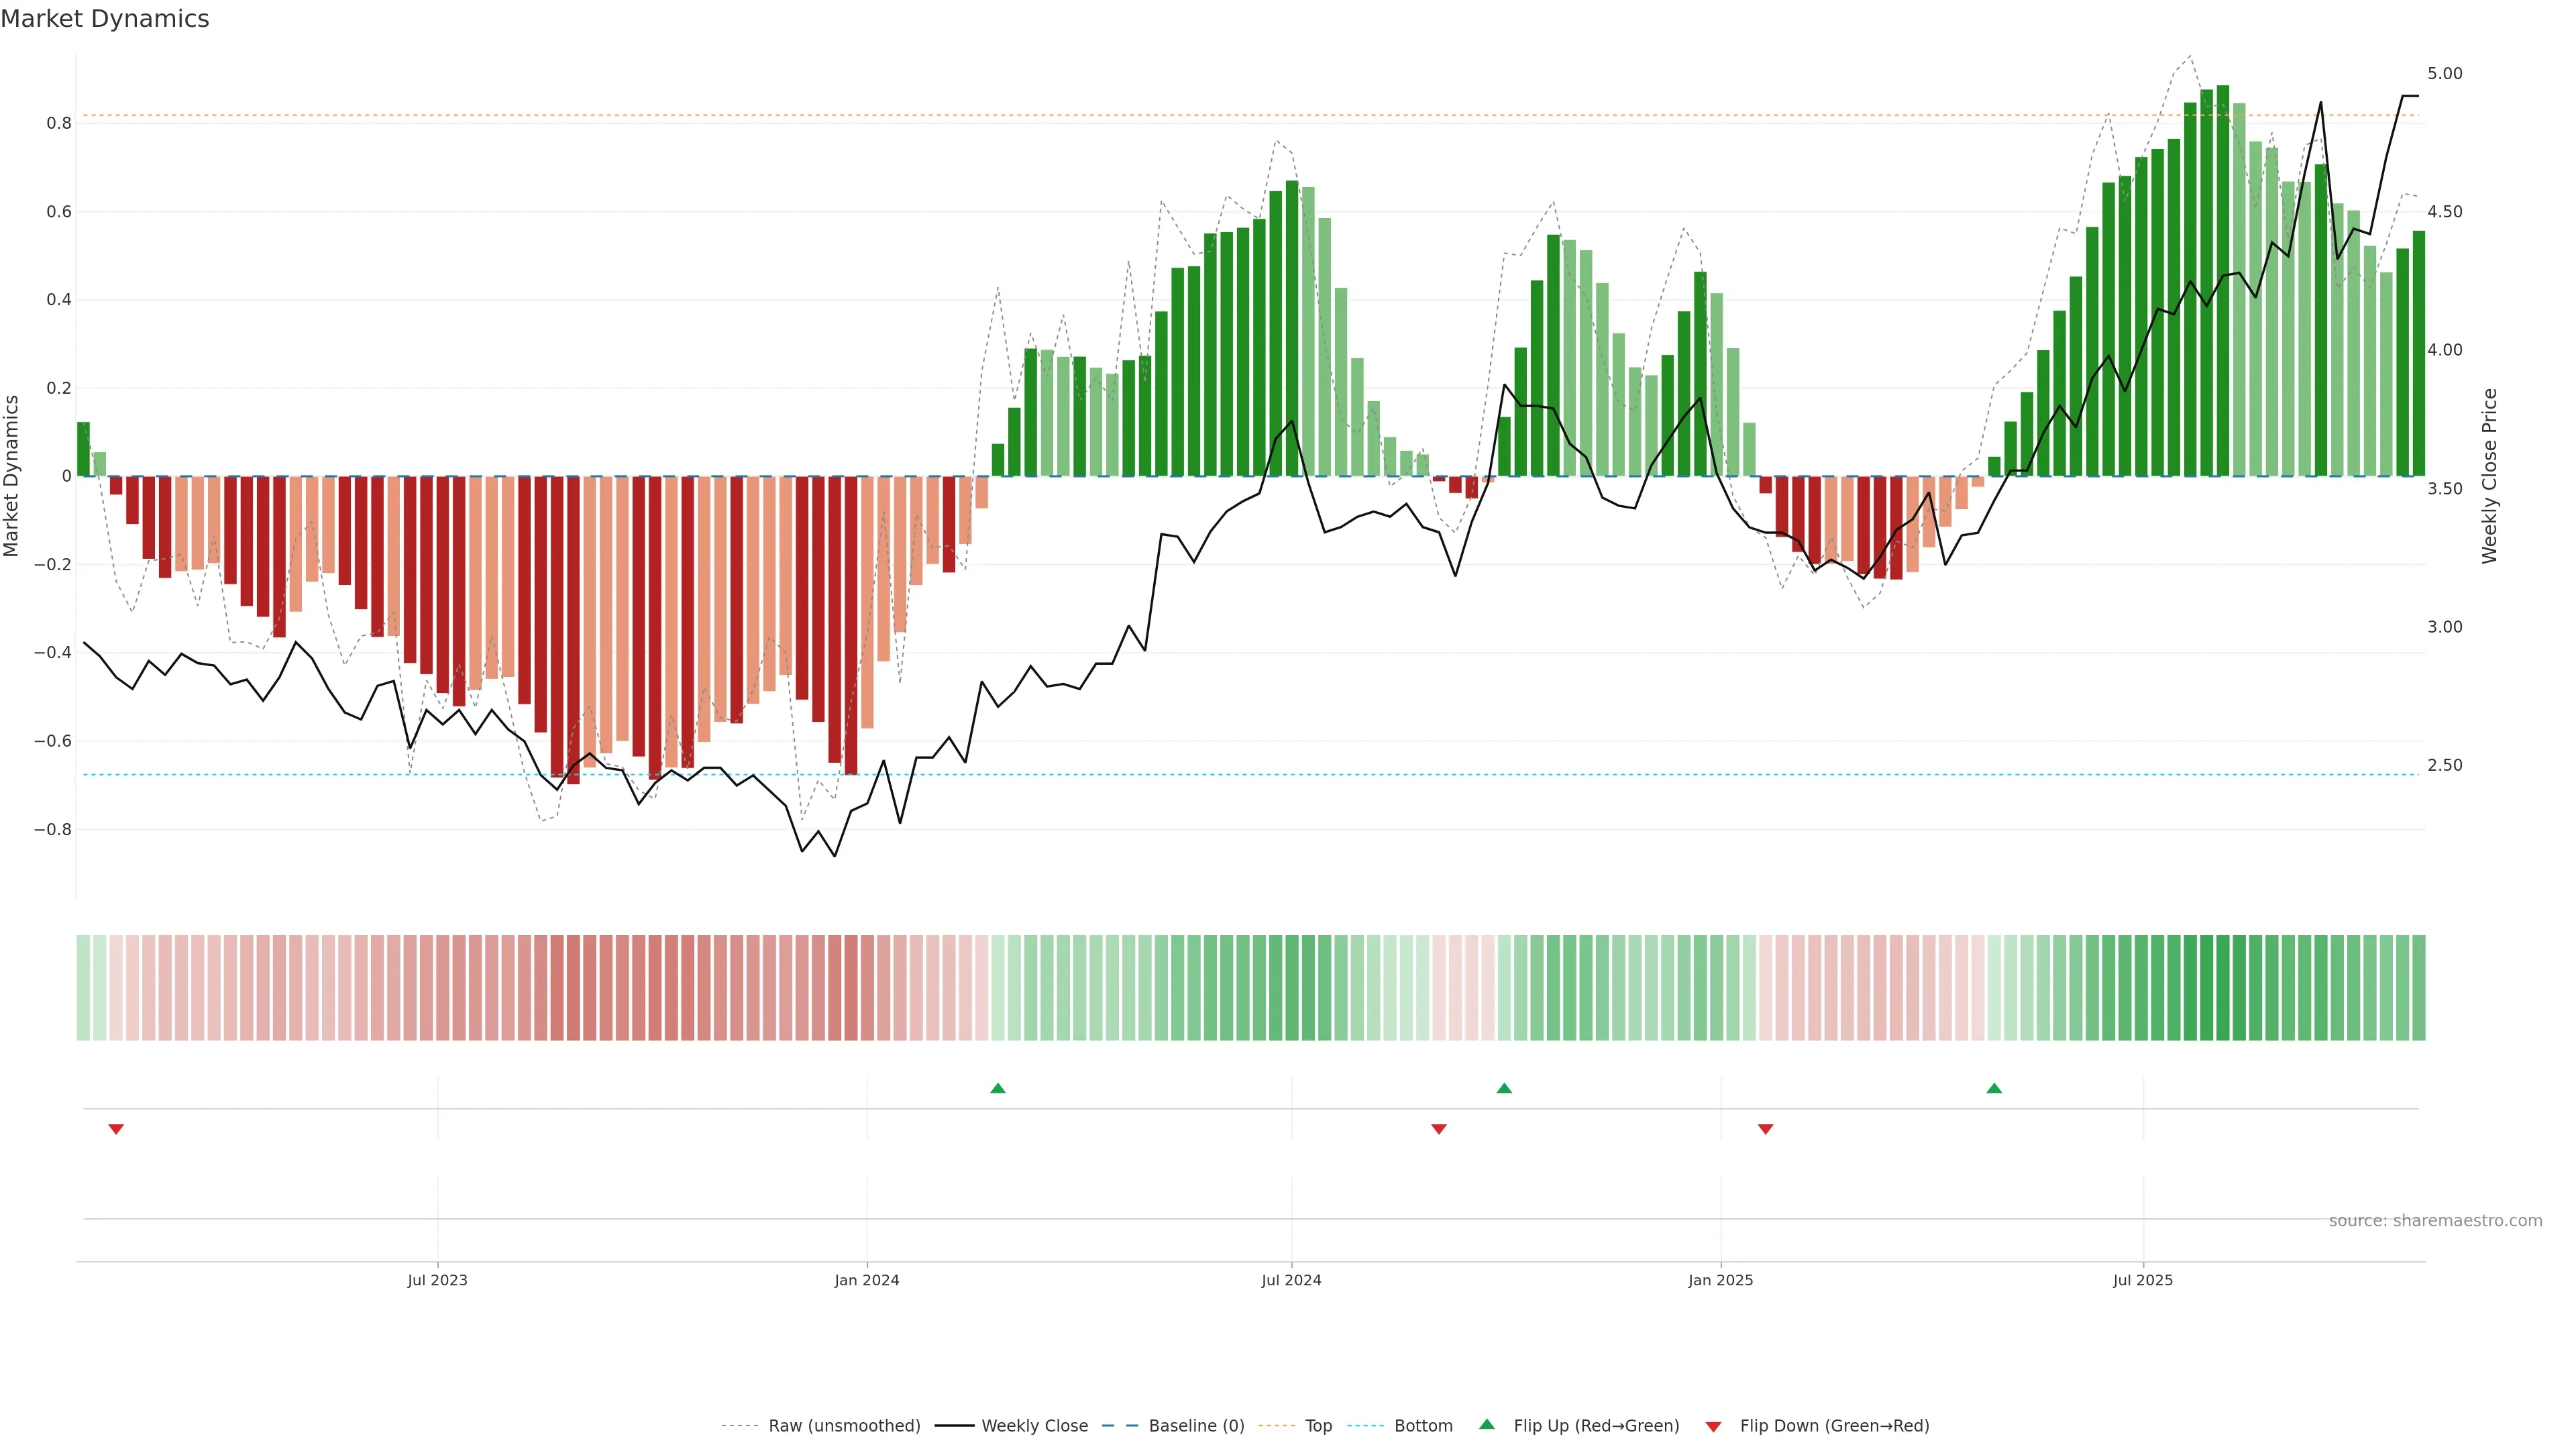Click the red flip-down marker after Jan 2025
This screenshot has height=1449, width=2576.
[x=1766, y=1129]
